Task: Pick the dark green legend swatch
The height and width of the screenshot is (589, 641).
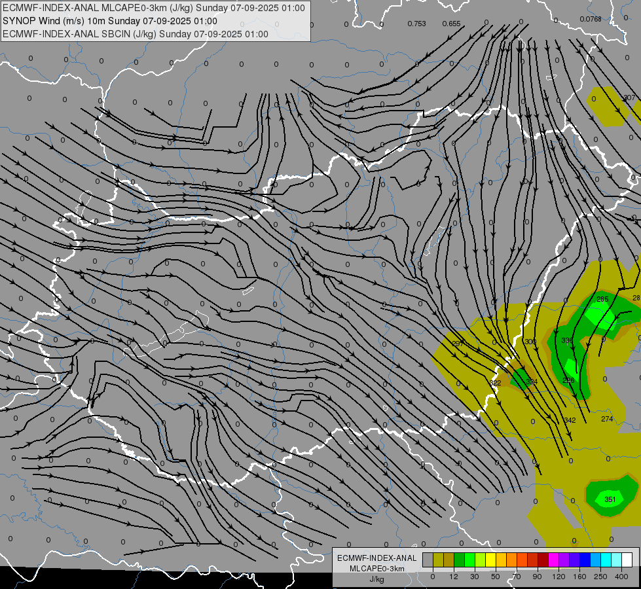Action: [x=460, y=560]
